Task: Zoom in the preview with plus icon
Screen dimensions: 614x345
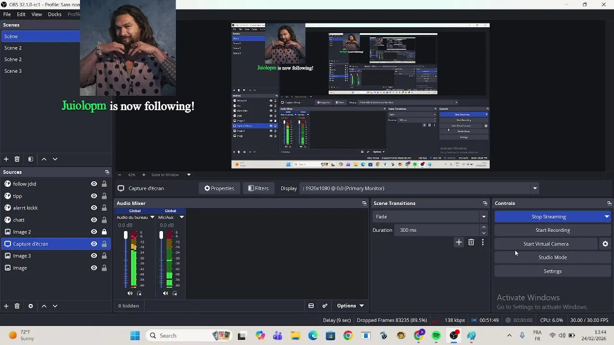Action: [x=143, y=175]
